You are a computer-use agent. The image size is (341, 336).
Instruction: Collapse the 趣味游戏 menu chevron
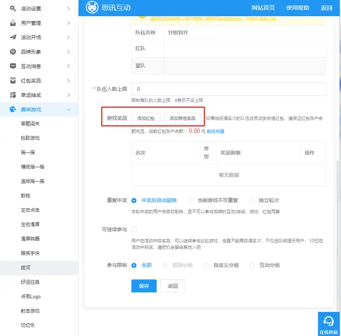click(69, 109)
